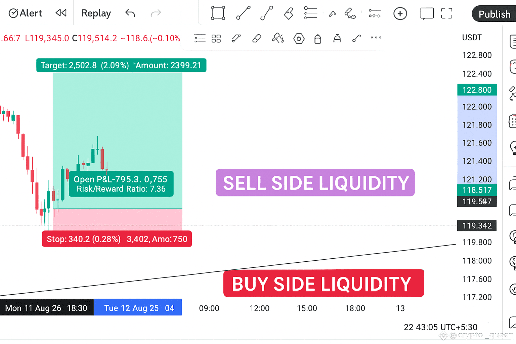Publish the chart idea
The image size is (516, 344).
[x=494, y=14]
